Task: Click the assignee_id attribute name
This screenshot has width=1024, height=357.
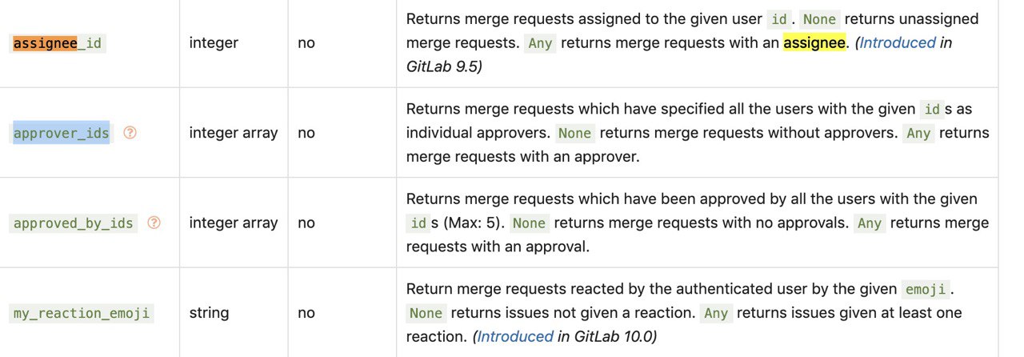Action: pos(58,43)
